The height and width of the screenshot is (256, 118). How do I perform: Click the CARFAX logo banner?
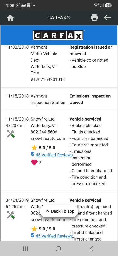point(59,35)
